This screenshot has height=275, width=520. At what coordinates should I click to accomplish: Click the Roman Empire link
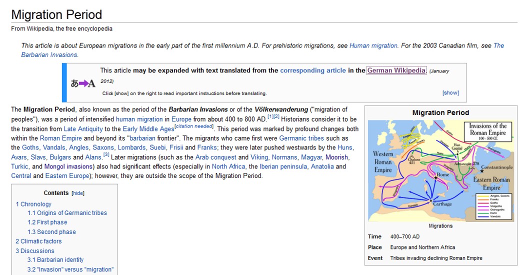click(56, 138)
